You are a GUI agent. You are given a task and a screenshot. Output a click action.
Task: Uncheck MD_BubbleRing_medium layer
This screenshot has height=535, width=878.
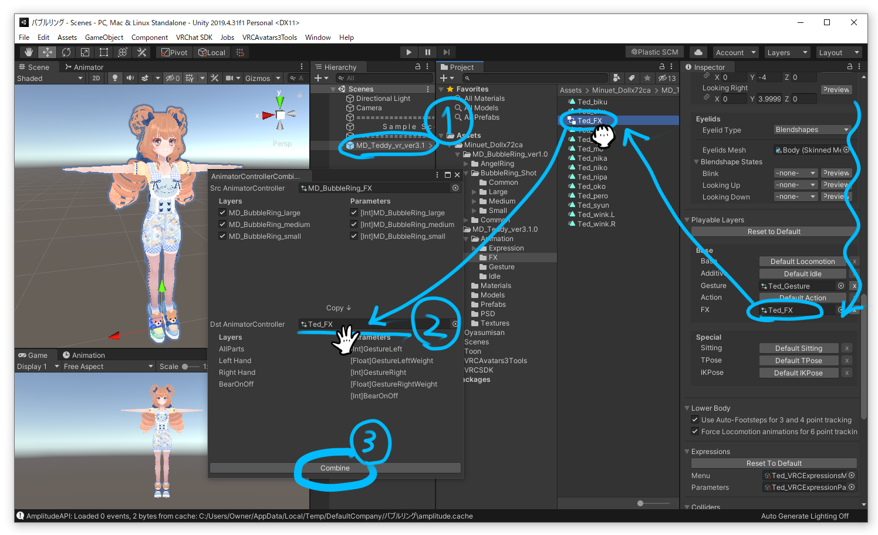tap(222, 224)
